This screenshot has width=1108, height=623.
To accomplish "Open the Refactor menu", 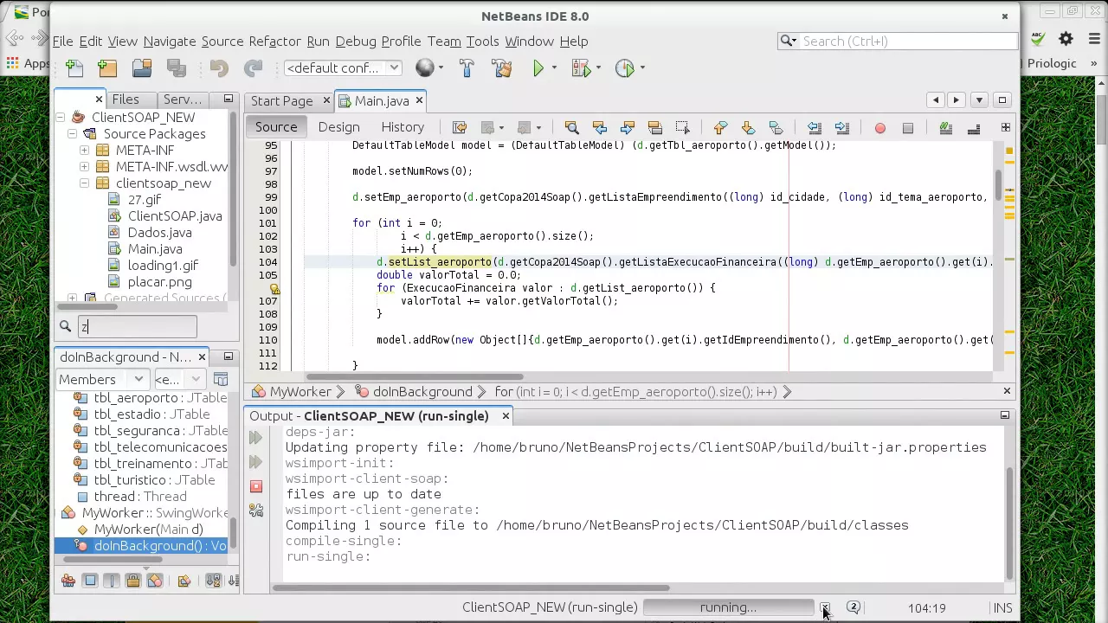I will pyautogui.click(x=274, y=41).
